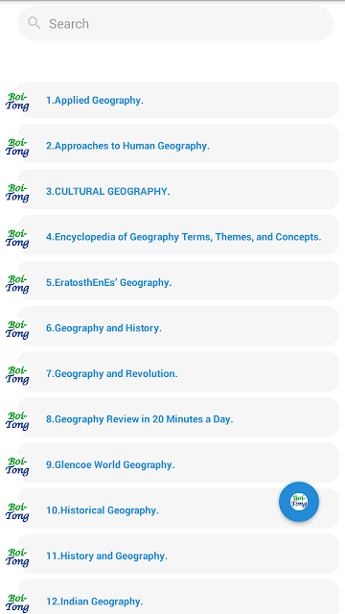Click Boi-Tong logo beside Geography and Revolution
This screenshot has height=614, width=345.
(x=17, y=374)
